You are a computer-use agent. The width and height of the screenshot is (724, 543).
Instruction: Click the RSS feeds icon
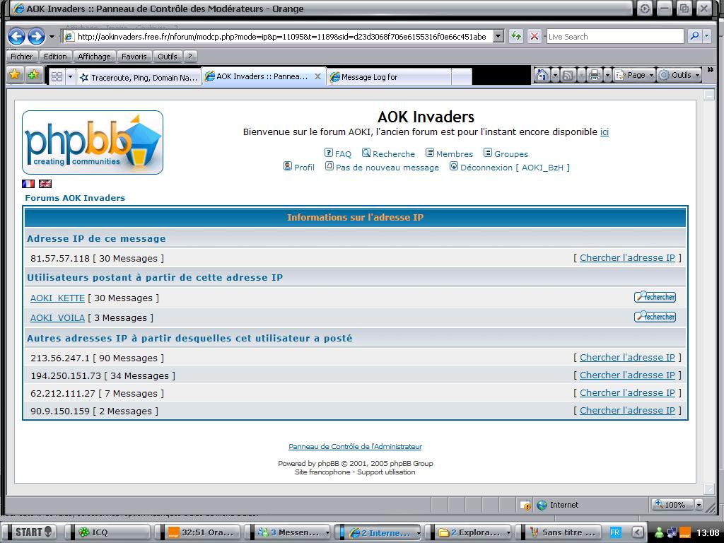point(568,75)
